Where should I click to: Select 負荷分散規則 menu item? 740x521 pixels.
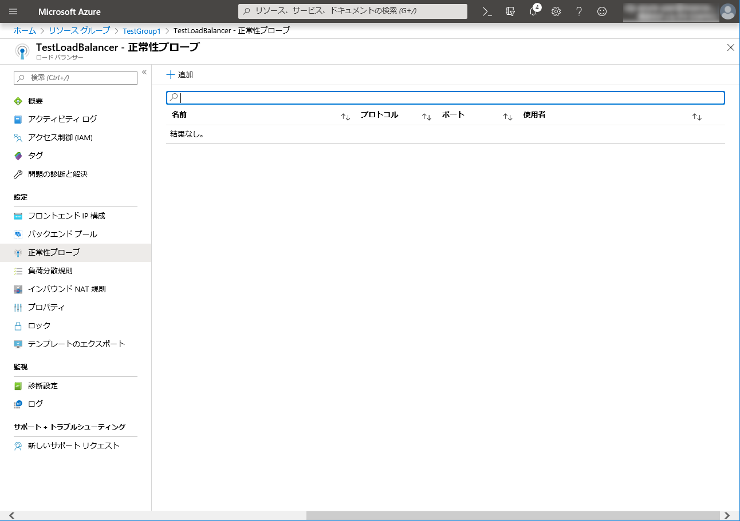(x=50, y=271)
